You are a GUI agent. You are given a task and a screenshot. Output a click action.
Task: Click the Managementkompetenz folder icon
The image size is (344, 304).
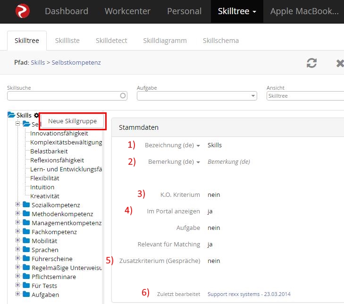pyautogui.click(x=26, y=222)
